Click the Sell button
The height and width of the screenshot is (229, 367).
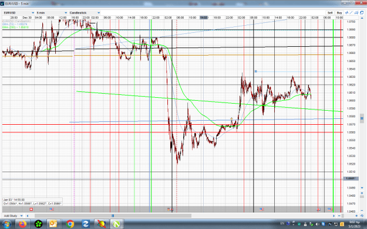(x=330, y=13)
